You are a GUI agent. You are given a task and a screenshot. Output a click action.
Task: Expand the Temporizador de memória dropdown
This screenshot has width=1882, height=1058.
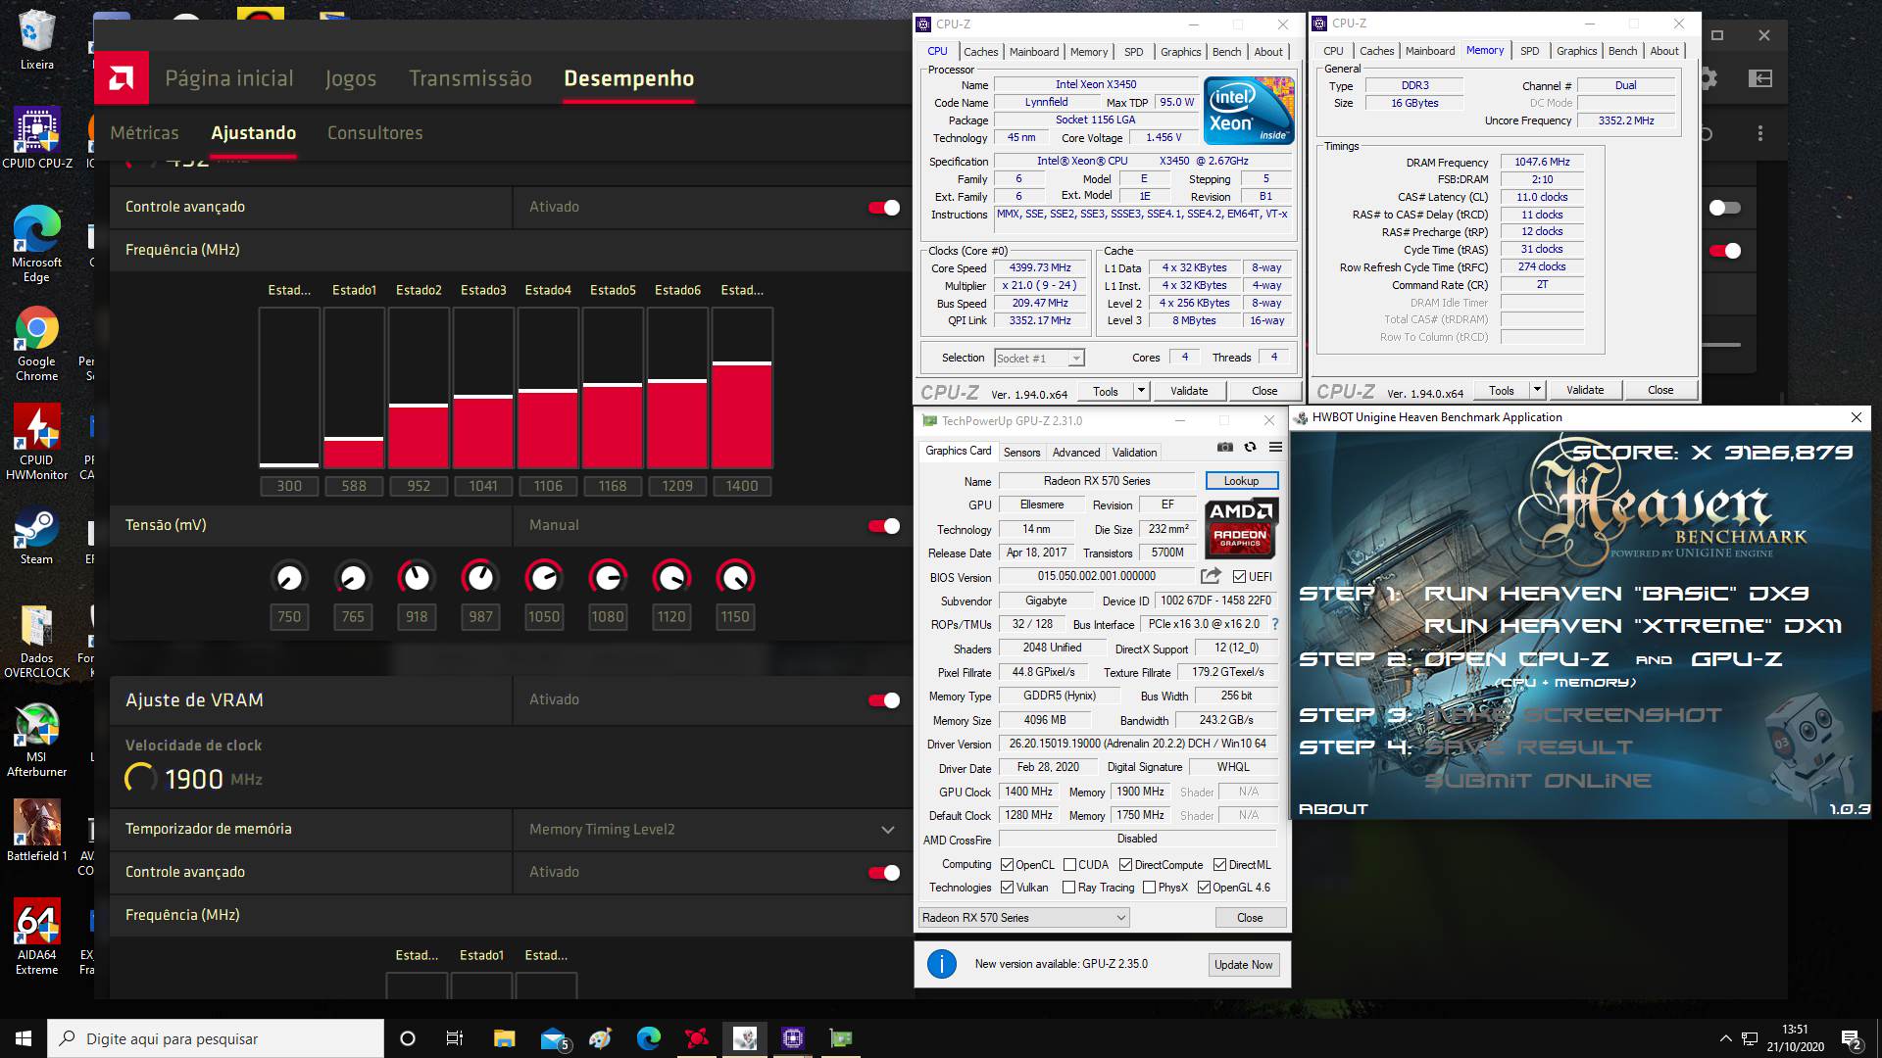(888, 830)
